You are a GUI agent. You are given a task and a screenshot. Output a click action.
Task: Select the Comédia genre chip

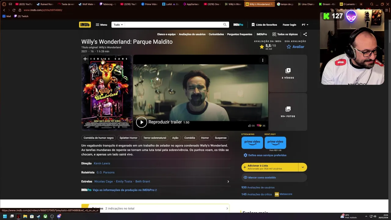tap(190, 138)
